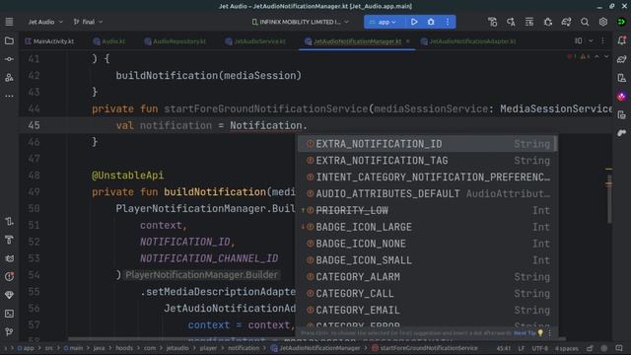Screen dimensions: 631x355
Task: Switch to JetAudioNotificationAdapter.kt tab
Action: (468, 41)
